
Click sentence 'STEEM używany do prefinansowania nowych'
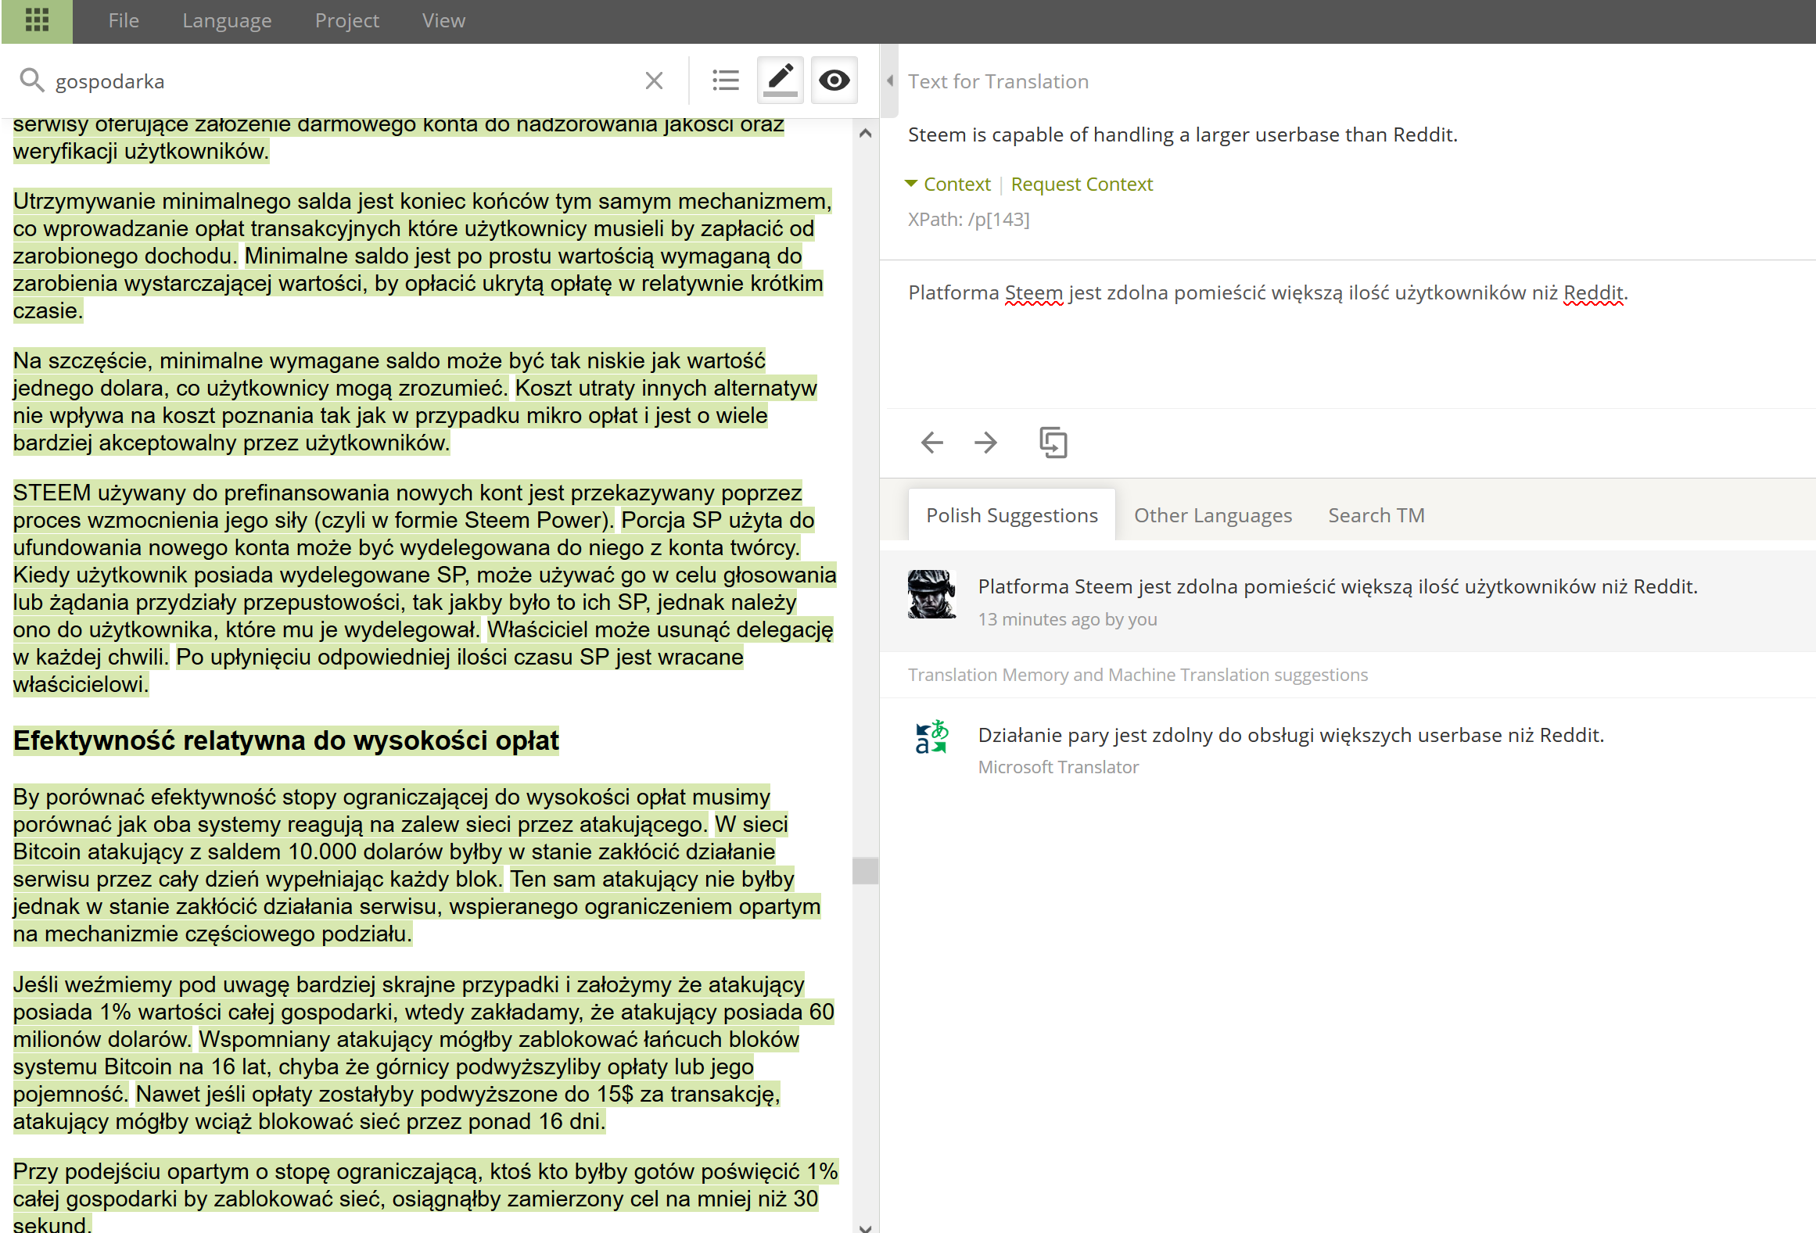pyautogui.click(x=407, y=506)
